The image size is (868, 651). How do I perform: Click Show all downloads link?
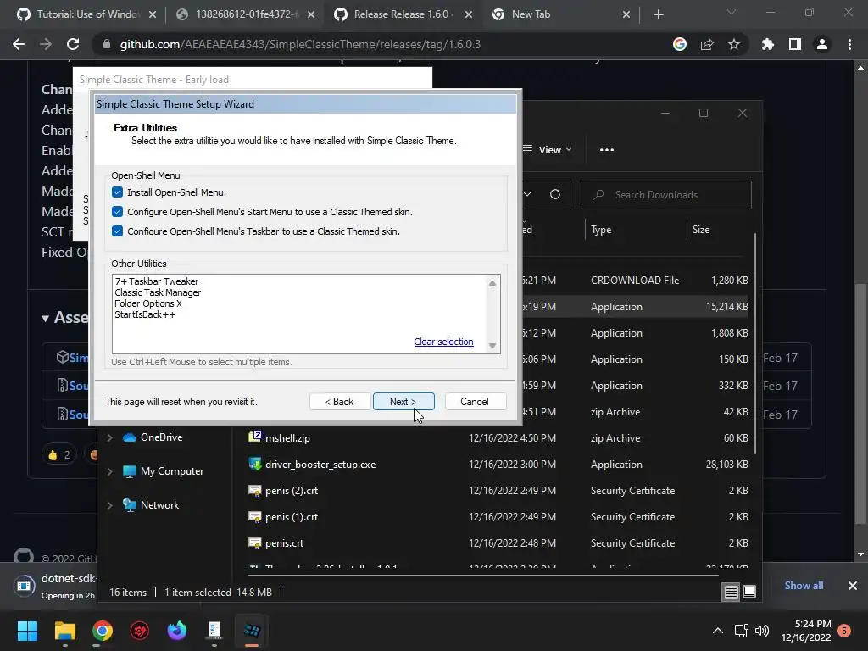click(x=804, y=585)
